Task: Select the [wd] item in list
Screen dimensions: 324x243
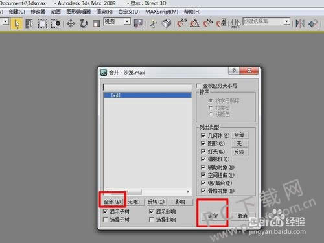Action: (148, 95)
